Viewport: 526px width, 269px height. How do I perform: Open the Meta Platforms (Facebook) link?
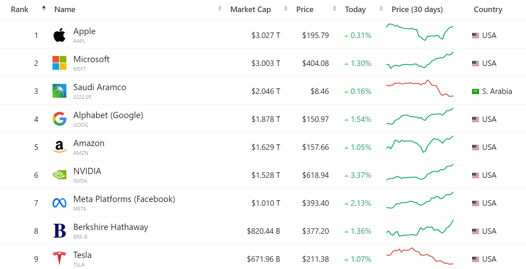coord(124,199)
